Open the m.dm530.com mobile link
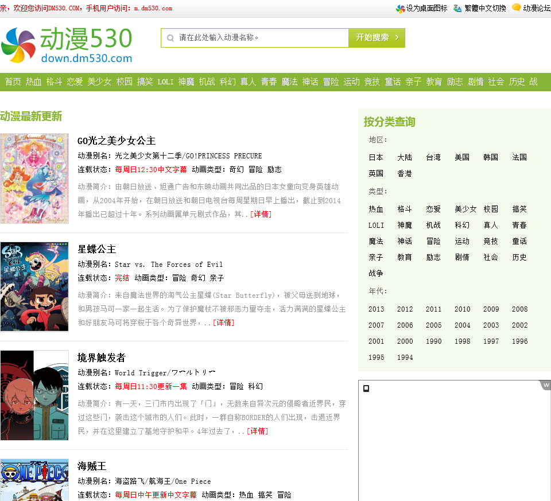The width and height of the screenshot is (551, 501). click(x=153, y=9)
